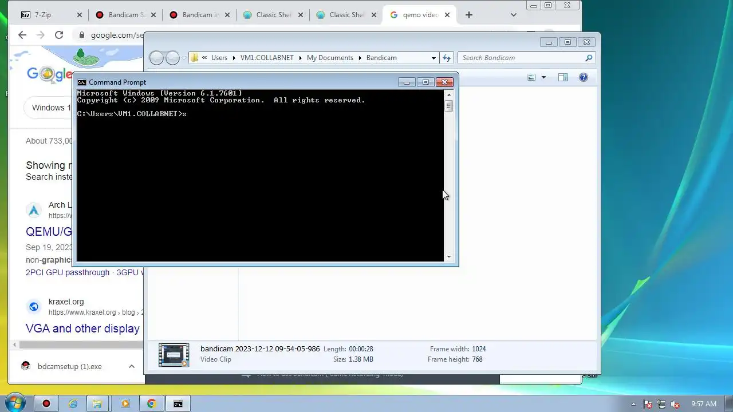Screen dimensions: 733x412
Task: Close the 7-Zip tab
Action: tap(80, 15)
